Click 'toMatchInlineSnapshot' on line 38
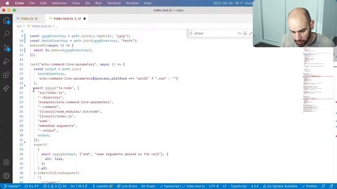Image resolution: width=337 pixels, height=189 pixels. coord(57,173)
